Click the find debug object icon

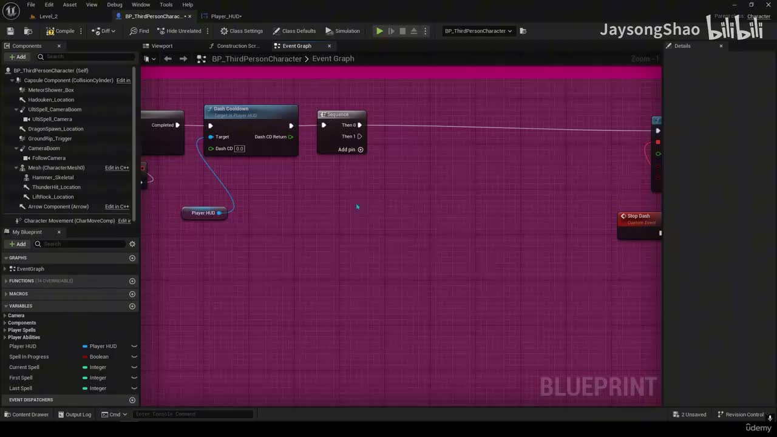[x=523, y=31]
